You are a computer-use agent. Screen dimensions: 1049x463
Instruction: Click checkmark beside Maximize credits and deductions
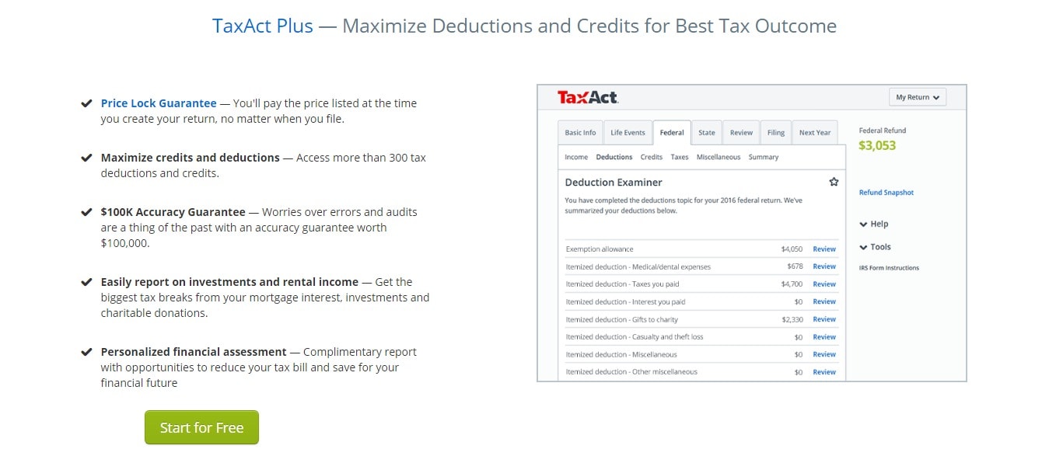(x=86, y=158)
